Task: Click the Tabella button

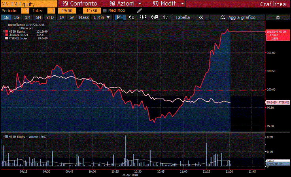Action: (x=182, y=17)
